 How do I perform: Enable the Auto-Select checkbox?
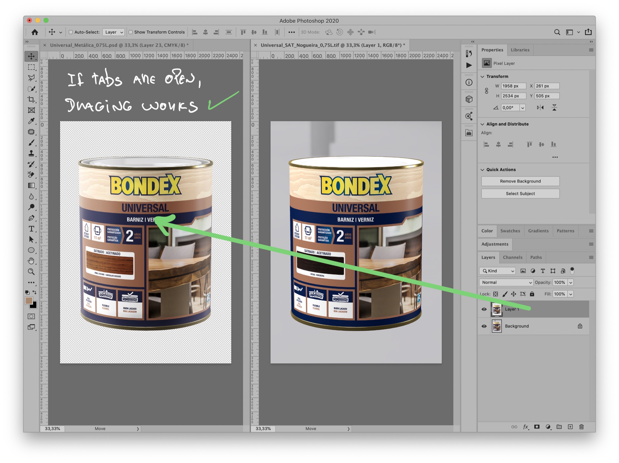[x=71, y=32]
